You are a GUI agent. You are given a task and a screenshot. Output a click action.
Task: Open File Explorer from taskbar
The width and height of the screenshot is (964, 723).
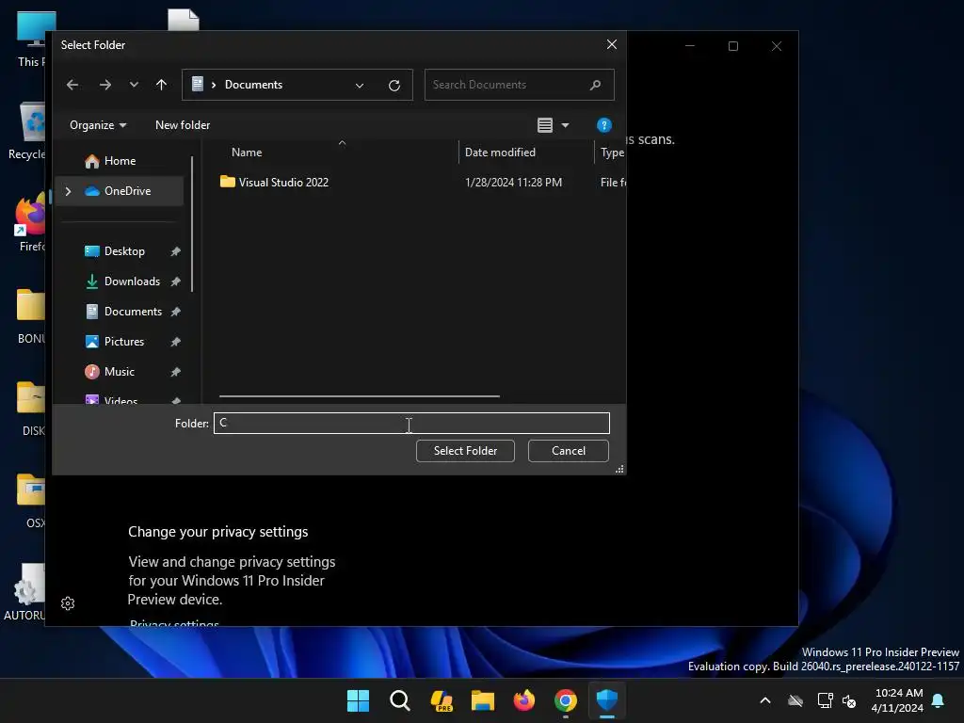483,700
